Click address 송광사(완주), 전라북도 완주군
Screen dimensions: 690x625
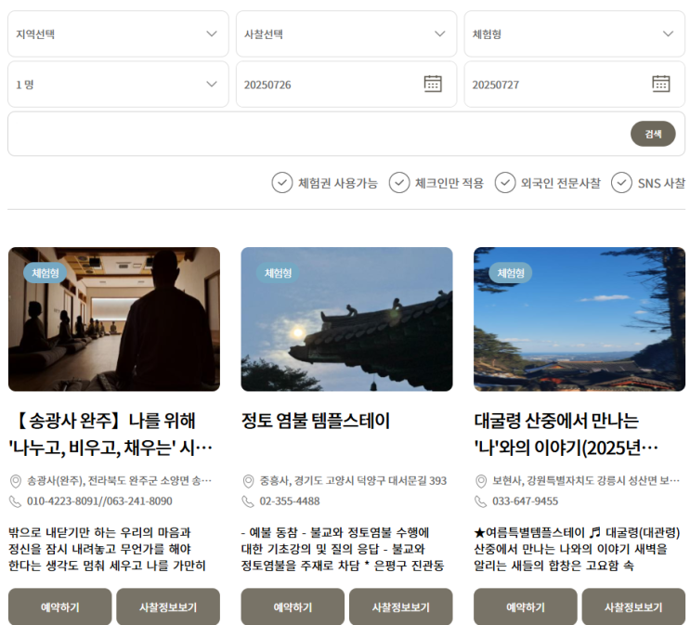pos(119,481)
